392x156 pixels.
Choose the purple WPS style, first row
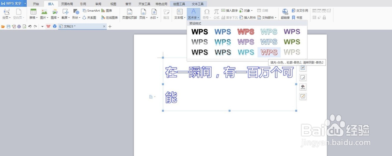(292, 32)
